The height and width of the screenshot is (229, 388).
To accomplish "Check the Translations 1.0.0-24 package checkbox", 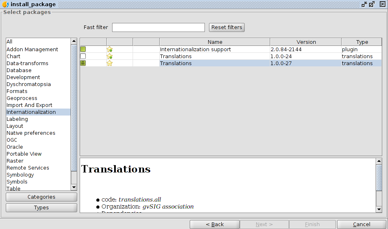I will [83, 57].
